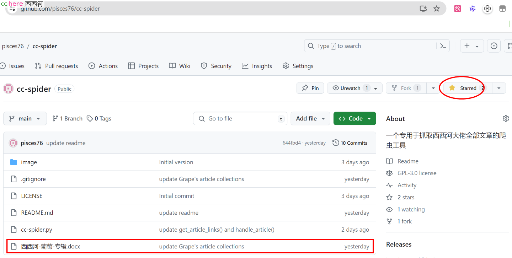Switch to the Projects tab
The height and width of the screenshot is (258, 512).
(x=143, y=66)
